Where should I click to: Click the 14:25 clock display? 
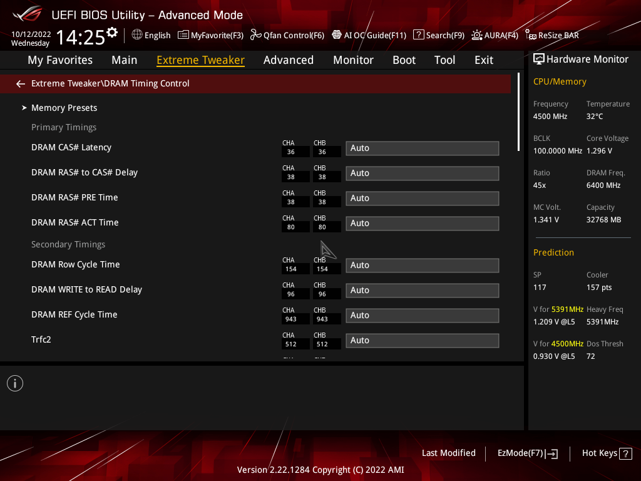[x=81, y=37]
